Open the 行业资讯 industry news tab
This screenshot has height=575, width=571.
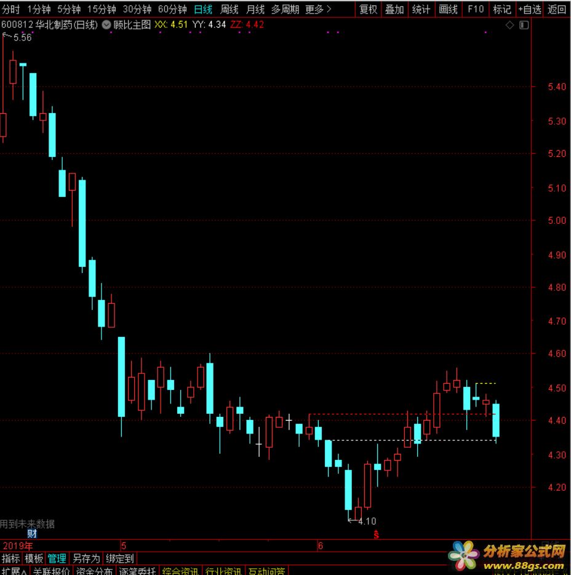[x=223, y=571]
